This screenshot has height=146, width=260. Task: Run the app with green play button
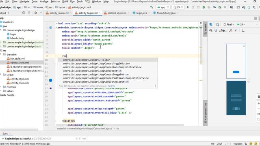[188, 7]
